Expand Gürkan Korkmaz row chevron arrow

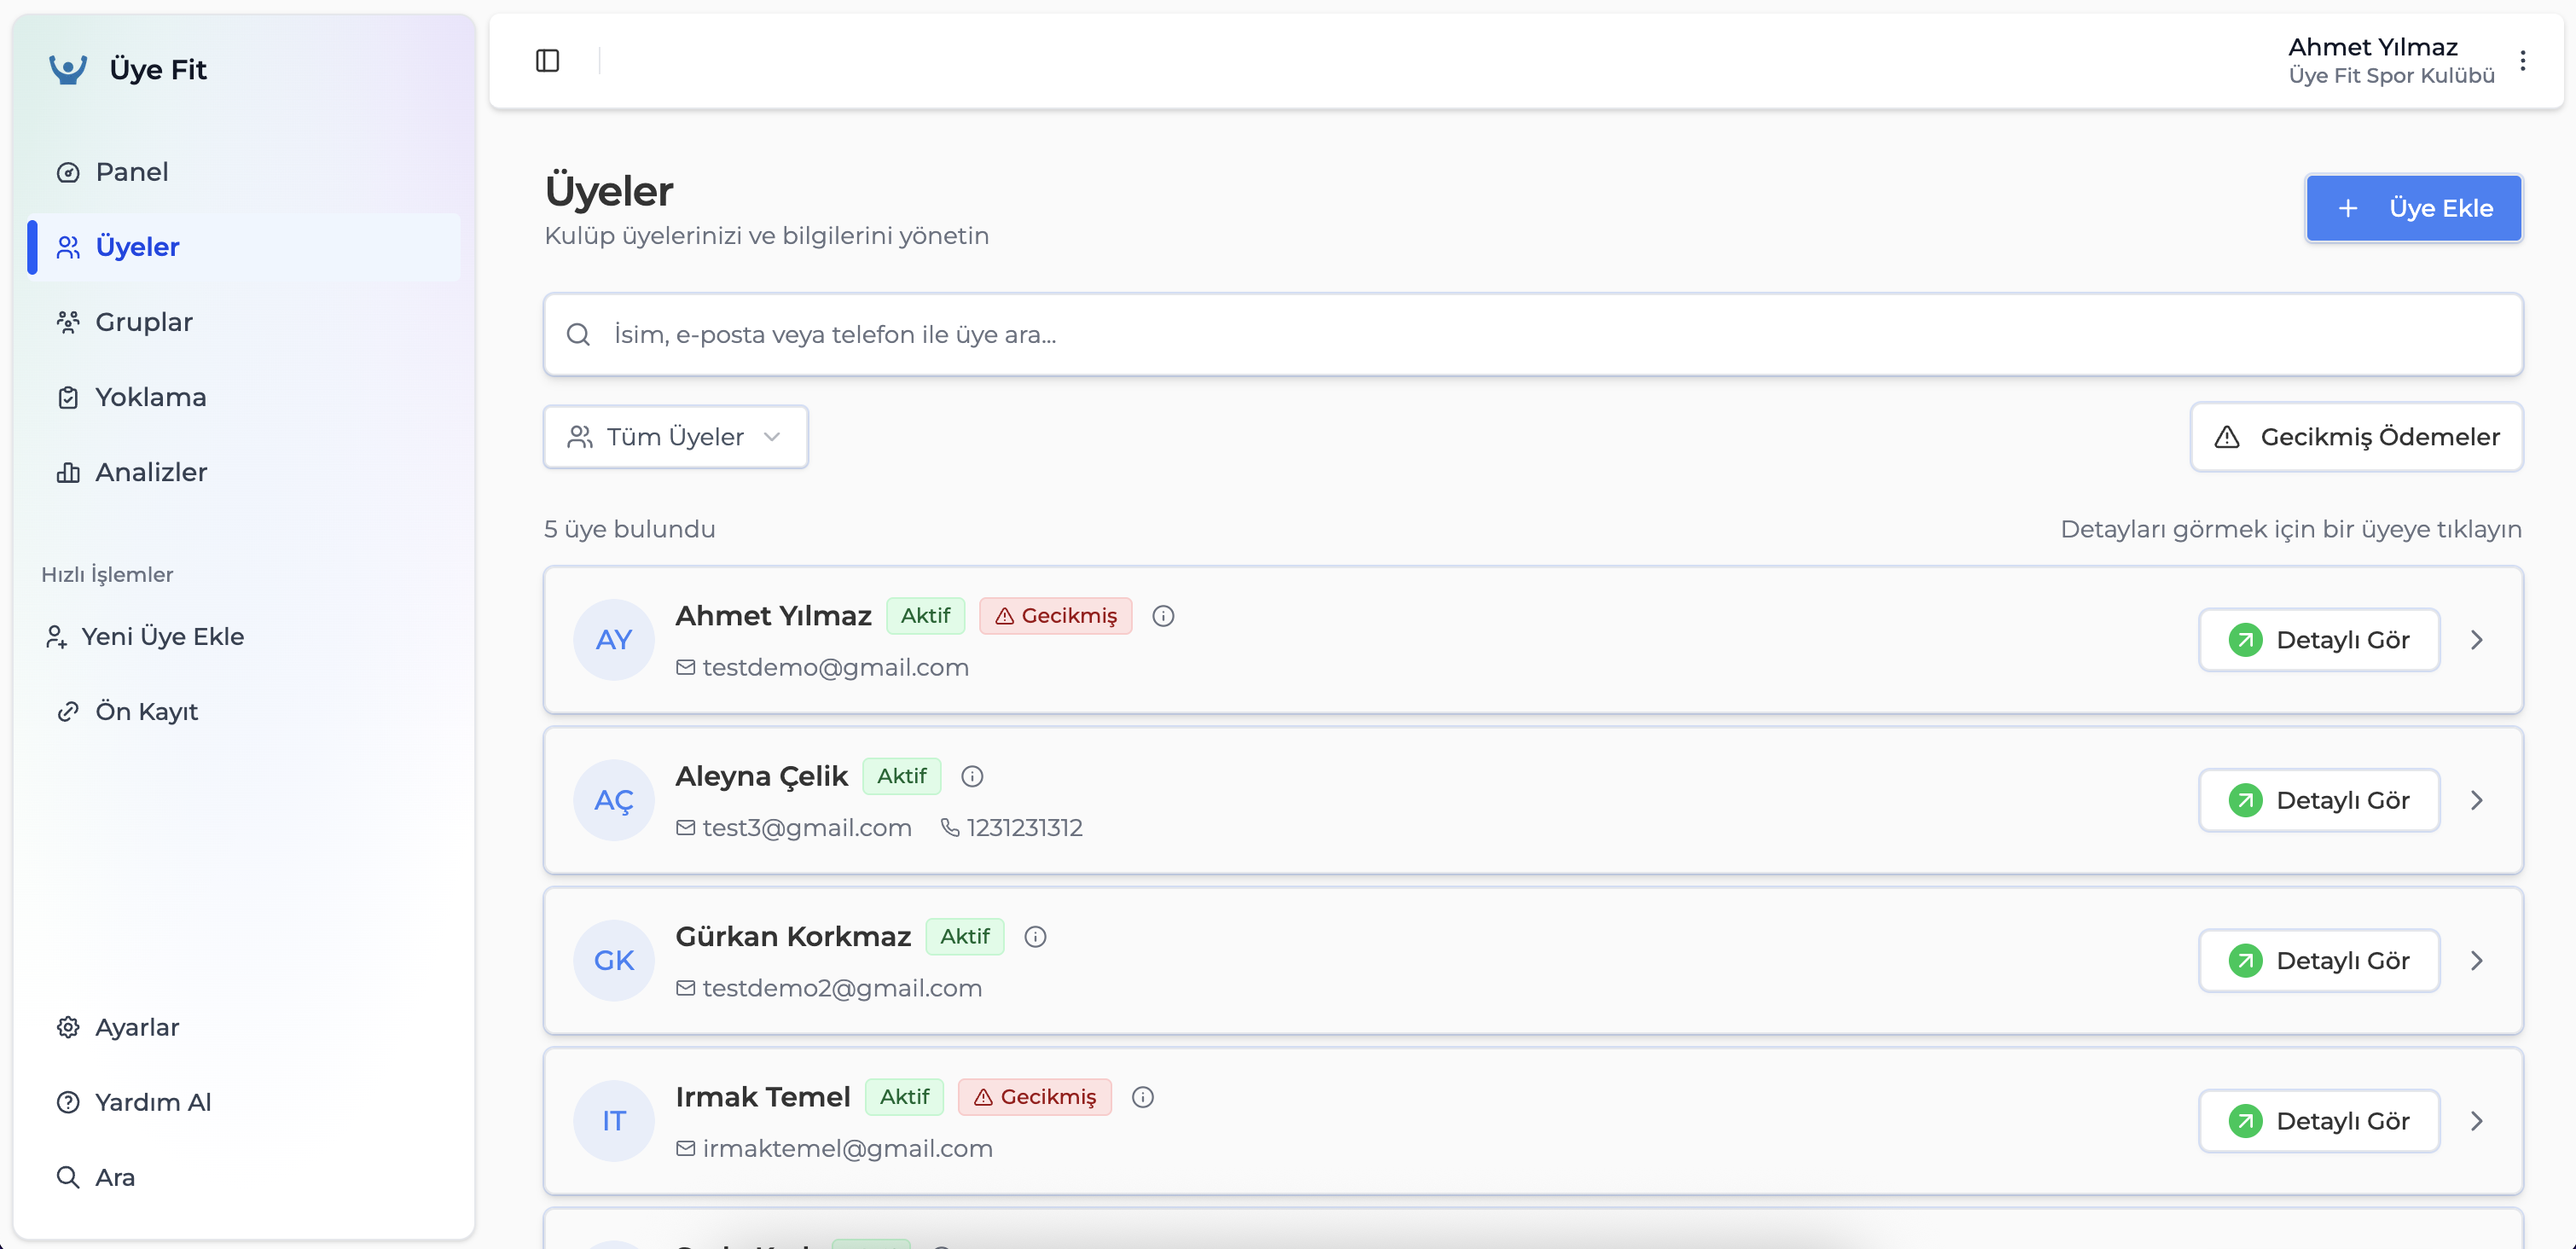point(2476,961)
